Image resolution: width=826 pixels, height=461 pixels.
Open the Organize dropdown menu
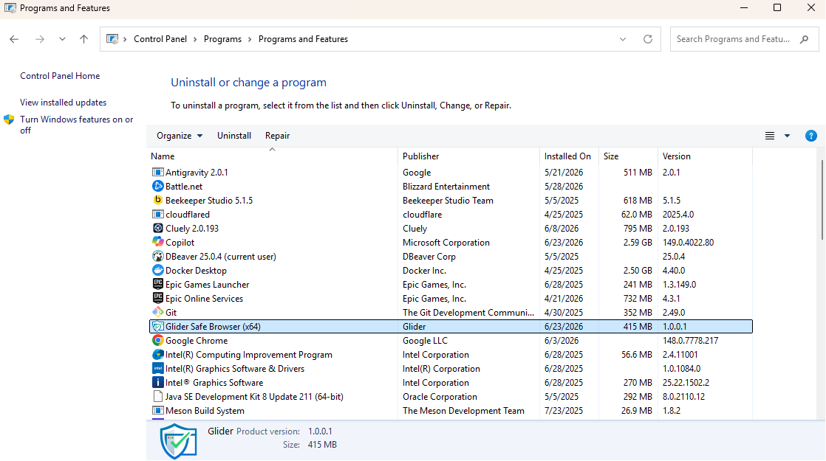[179, 136]
